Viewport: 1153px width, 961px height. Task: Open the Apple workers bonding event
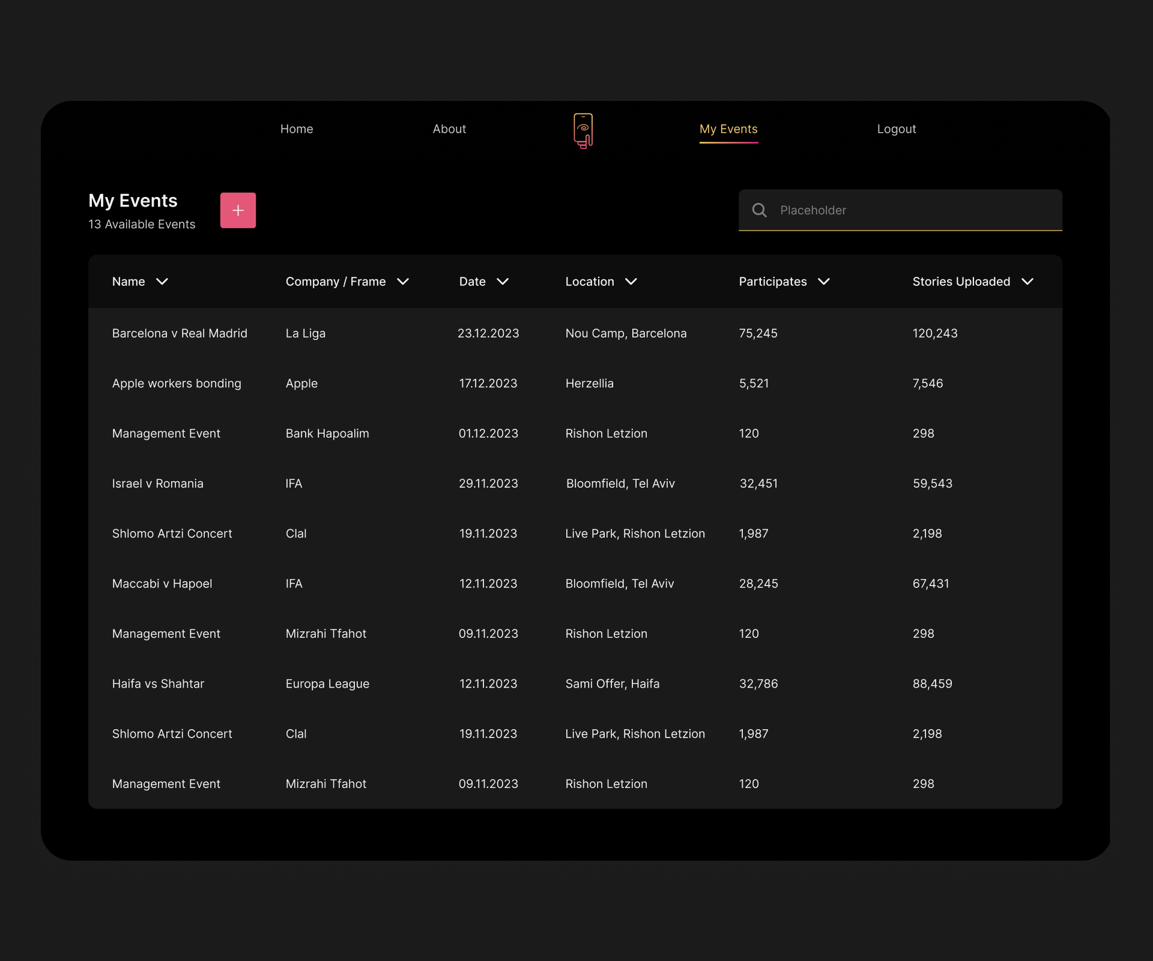click(177, 383)
